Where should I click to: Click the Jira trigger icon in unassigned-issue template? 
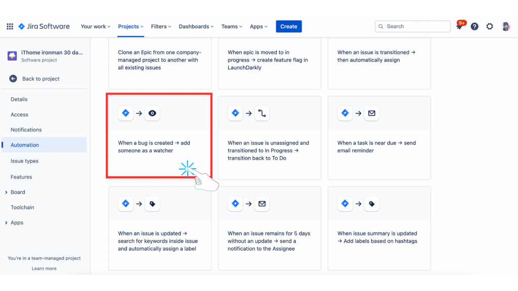click(235, 113)
